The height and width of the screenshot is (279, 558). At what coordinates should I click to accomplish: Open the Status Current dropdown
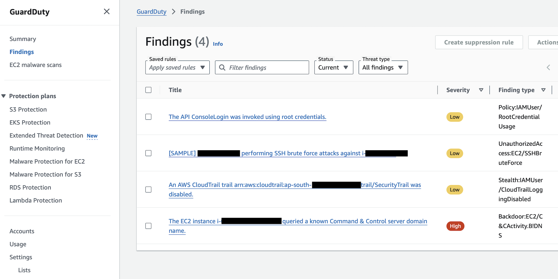coord(334,67)
